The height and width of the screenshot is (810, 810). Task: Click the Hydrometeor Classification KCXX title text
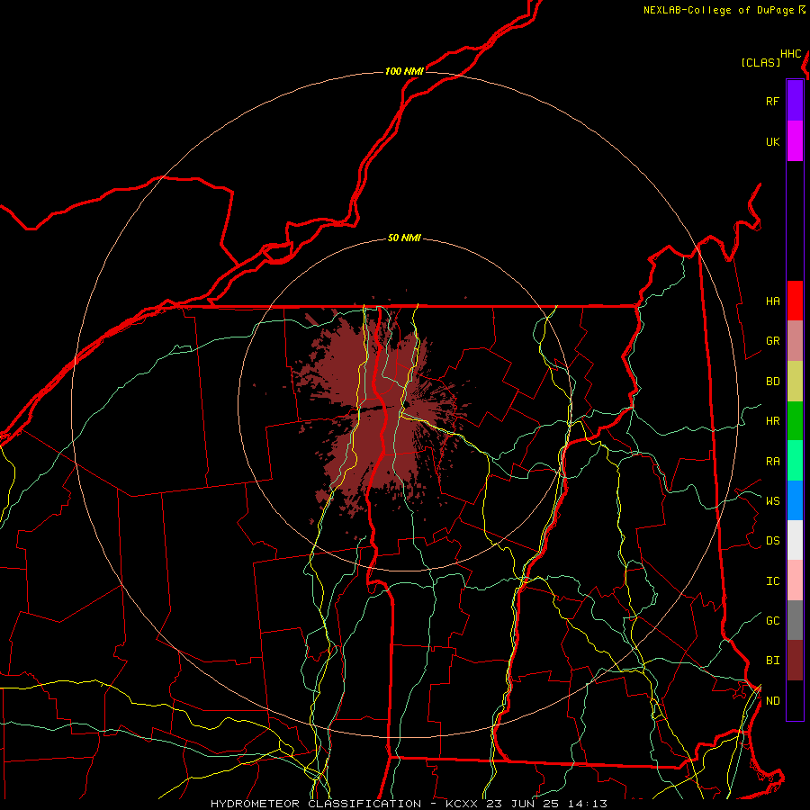[x=409, y=804]
